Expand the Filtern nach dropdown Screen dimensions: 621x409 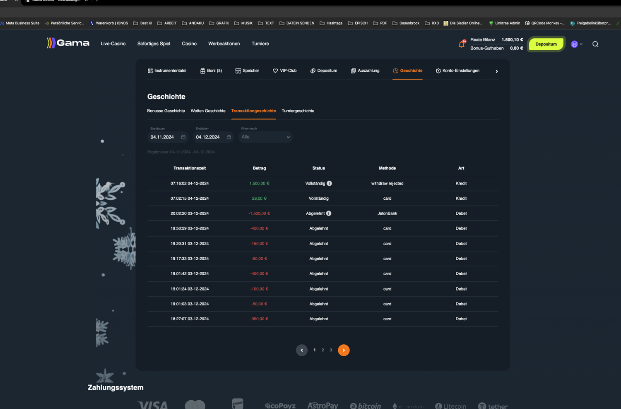pos(265,137)
